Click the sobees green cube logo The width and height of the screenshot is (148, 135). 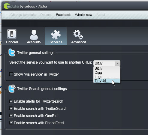(7, 6)
